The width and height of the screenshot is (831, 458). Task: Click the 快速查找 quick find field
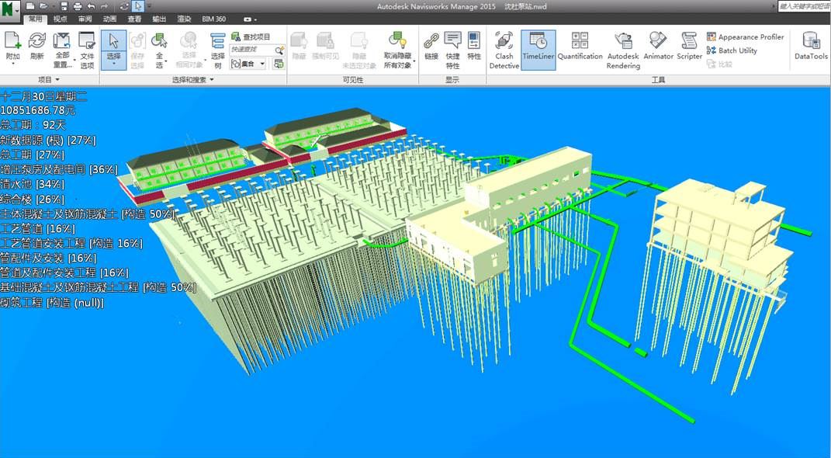251,50
